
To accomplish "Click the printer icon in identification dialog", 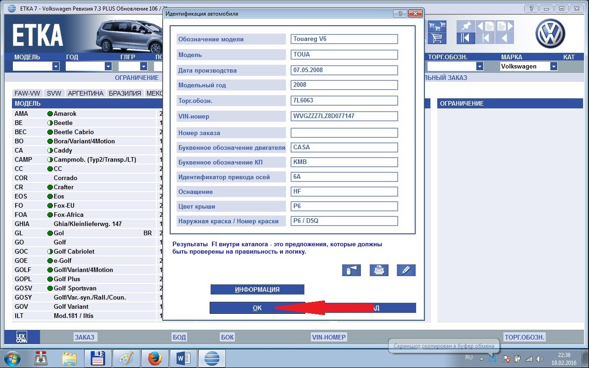I will [379, 270].
